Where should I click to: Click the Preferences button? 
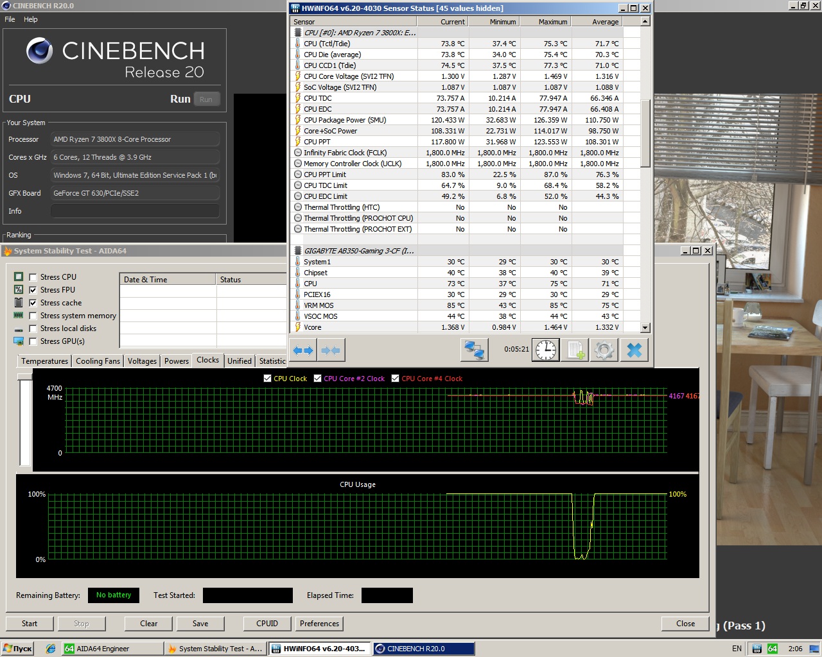click(x=319, y=624)
